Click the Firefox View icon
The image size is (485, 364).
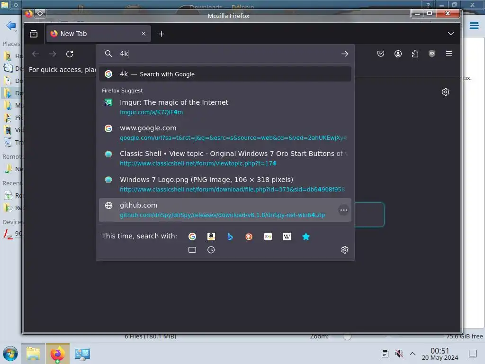[34, 34]
